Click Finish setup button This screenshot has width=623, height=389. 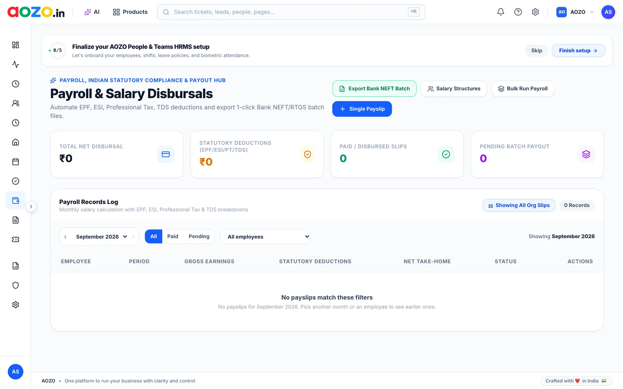pos(578,51)
